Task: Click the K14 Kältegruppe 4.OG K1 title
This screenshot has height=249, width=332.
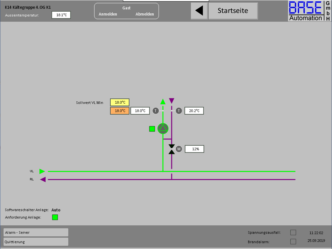Action: point(28,7)
